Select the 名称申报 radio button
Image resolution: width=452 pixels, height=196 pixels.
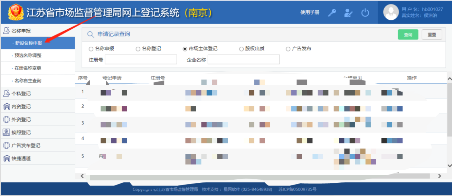coord(91,49)
